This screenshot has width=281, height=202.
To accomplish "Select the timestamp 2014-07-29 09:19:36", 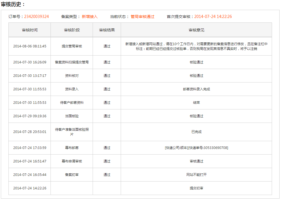I will point(30,116).
